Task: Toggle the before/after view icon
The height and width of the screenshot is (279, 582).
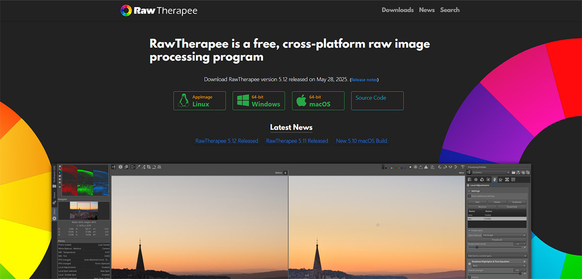Action: 126,167
